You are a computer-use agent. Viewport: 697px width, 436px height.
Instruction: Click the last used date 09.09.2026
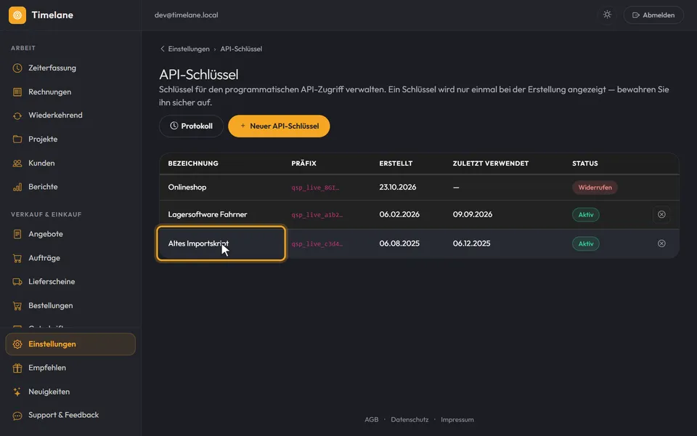click(473, 214)
